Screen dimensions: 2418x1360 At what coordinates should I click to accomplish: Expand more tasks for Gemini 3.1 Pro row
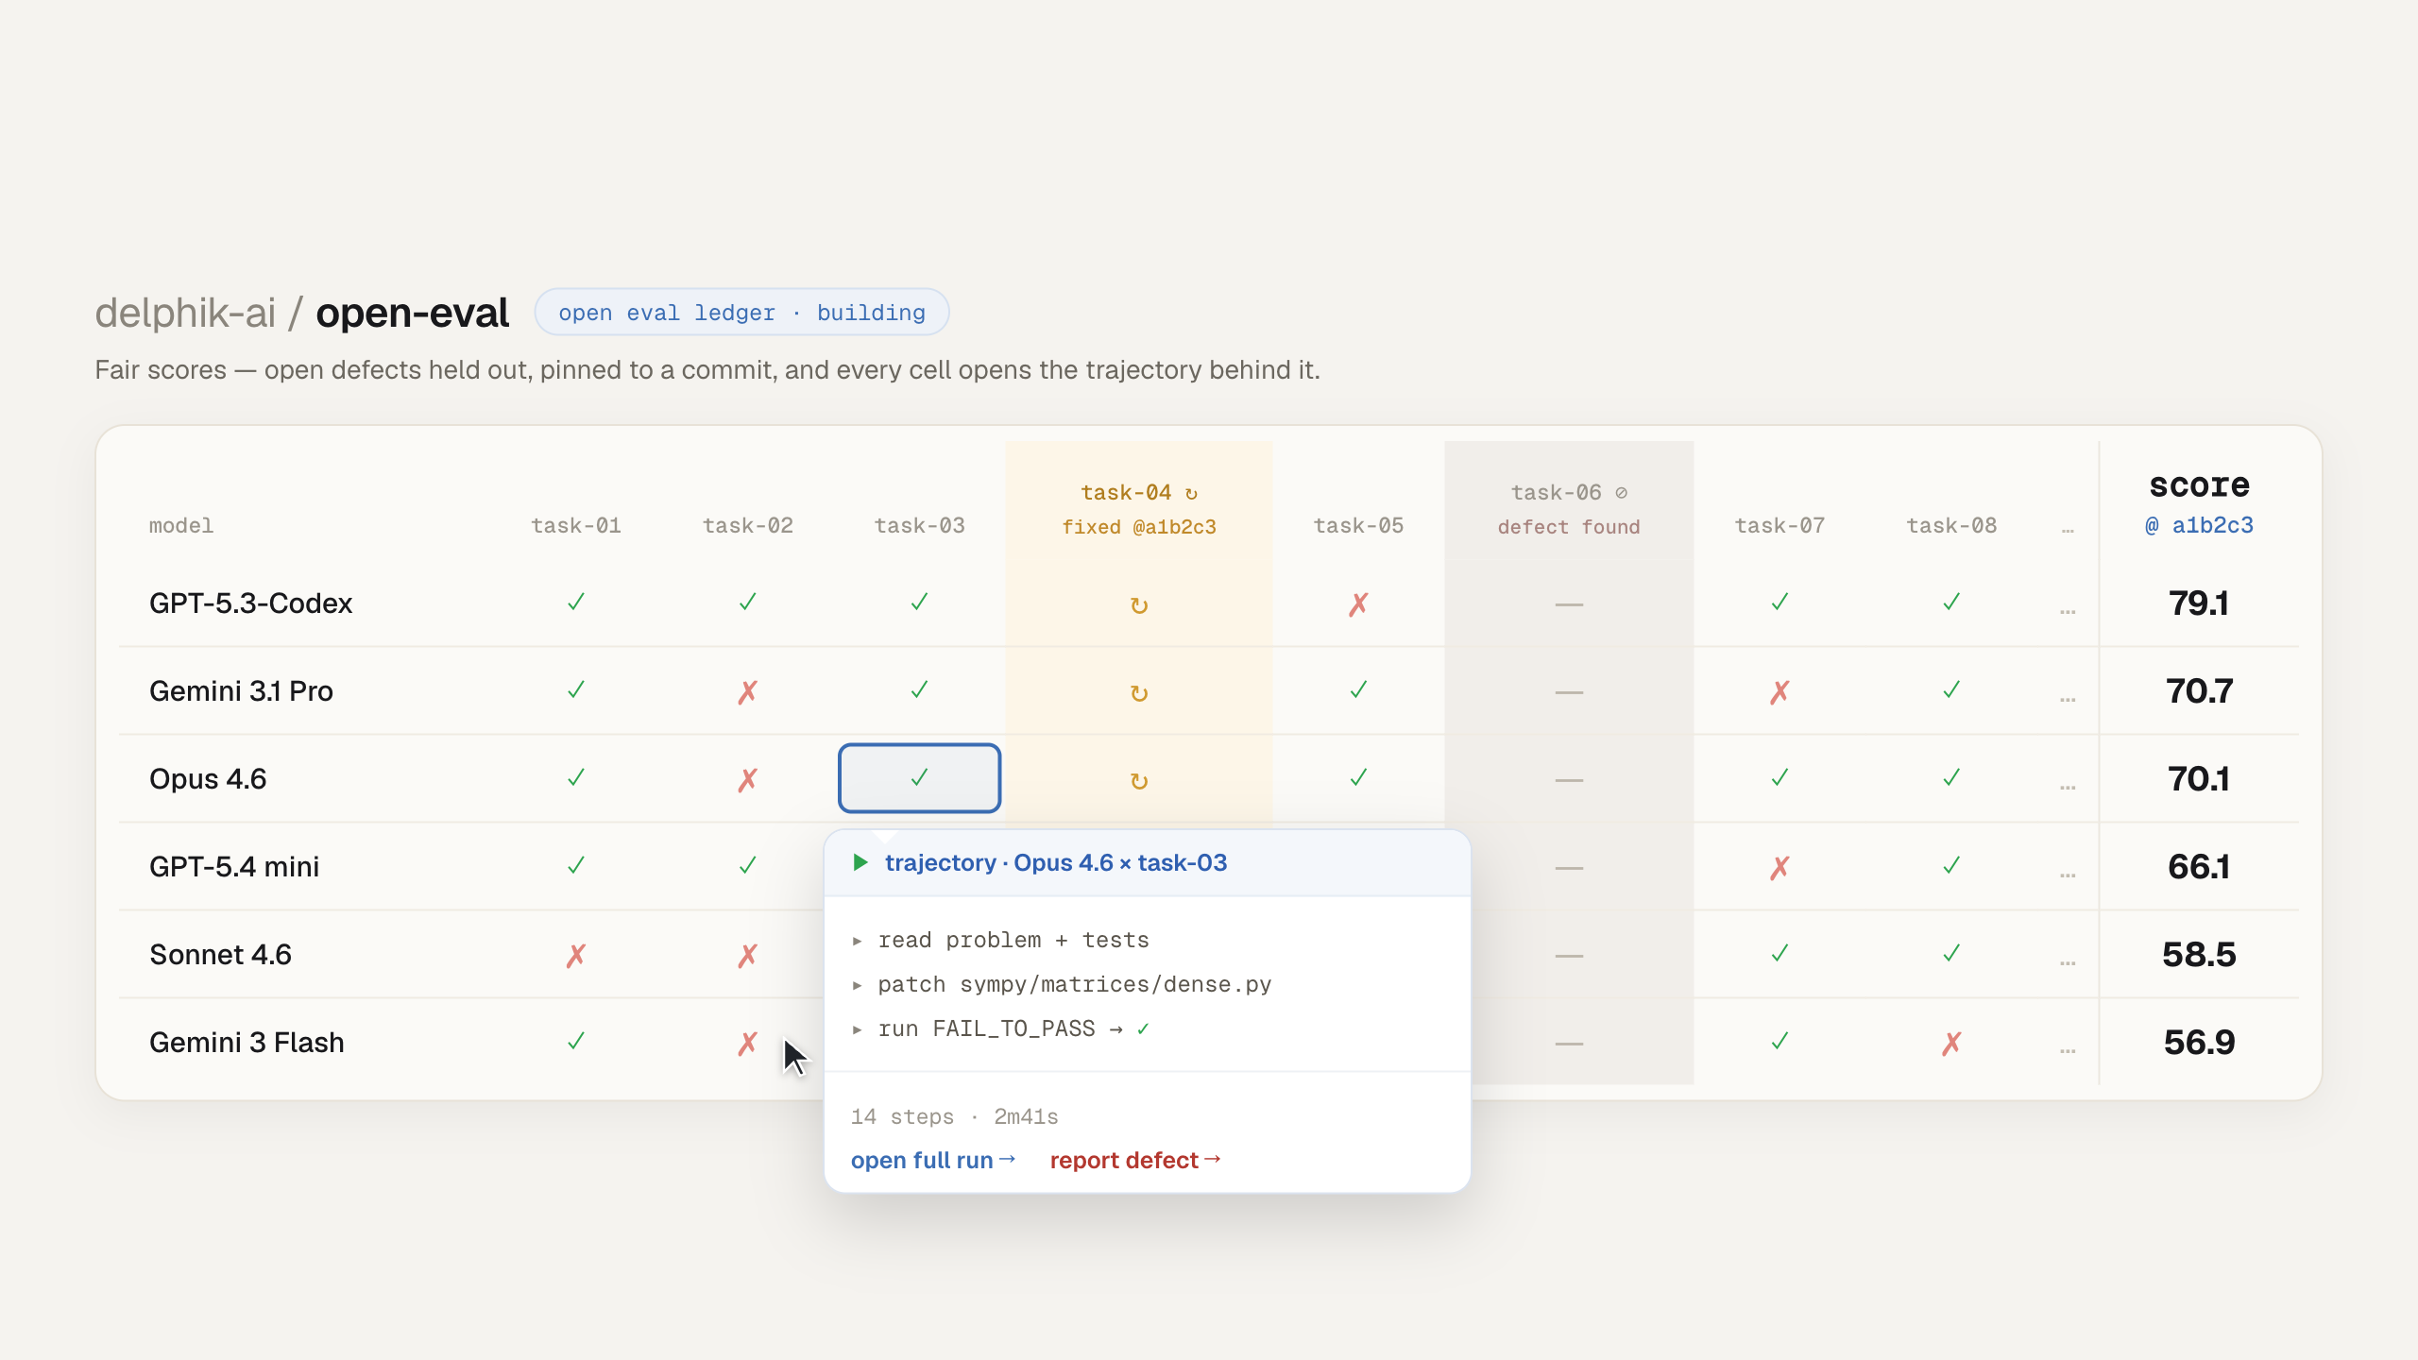(x=2068, y=699)
